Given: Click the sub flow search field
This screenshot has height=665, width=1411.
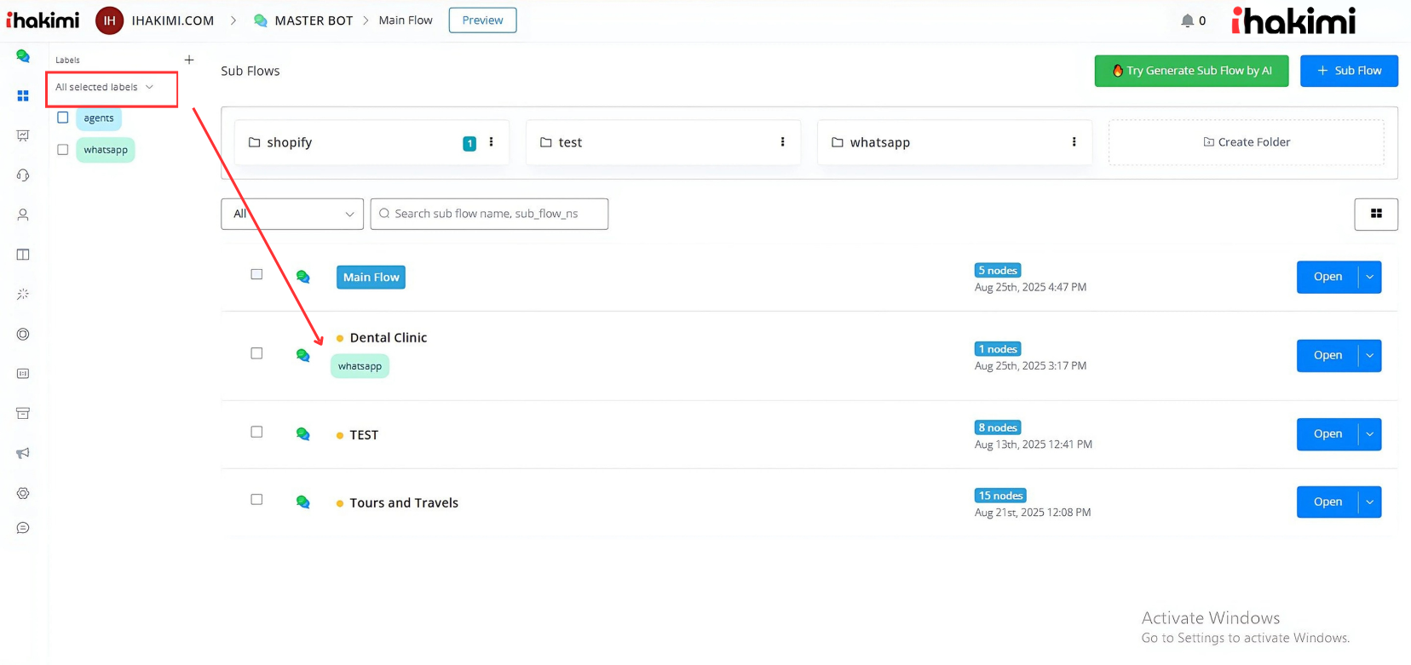Looking at the screenshot, I should point(489,214).
